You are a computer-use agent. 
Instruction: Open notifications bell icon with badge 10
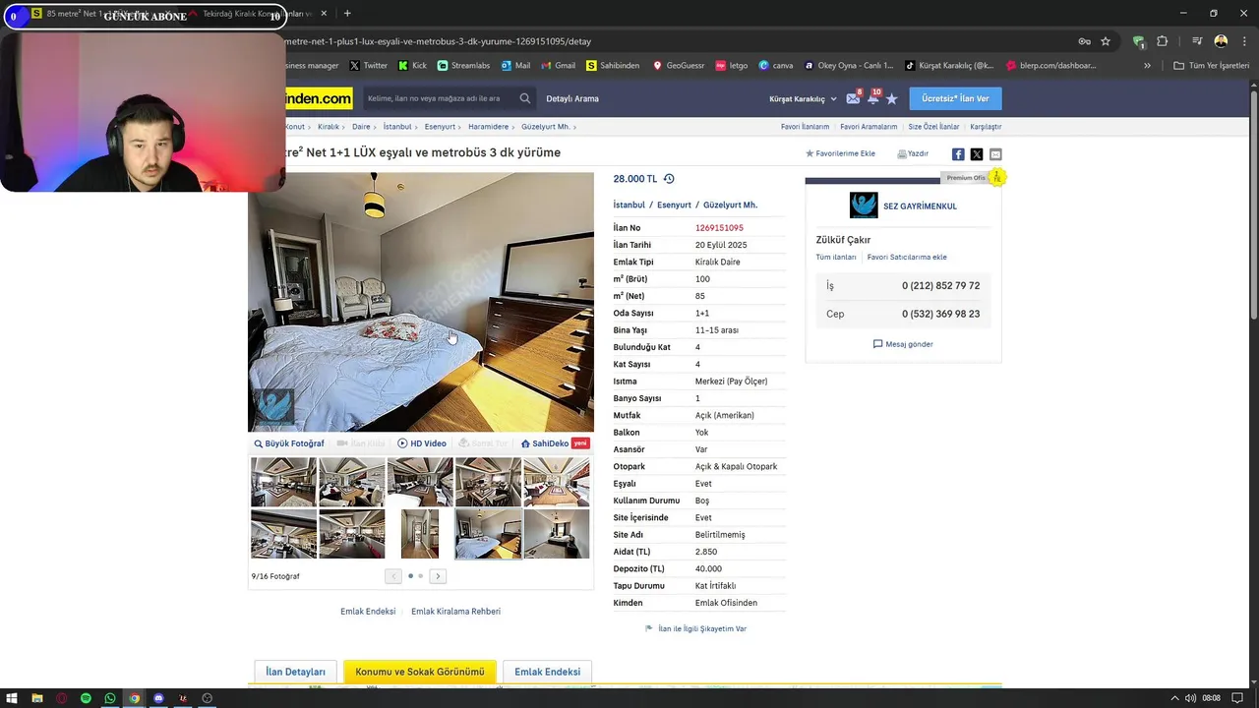click(872, 98)
